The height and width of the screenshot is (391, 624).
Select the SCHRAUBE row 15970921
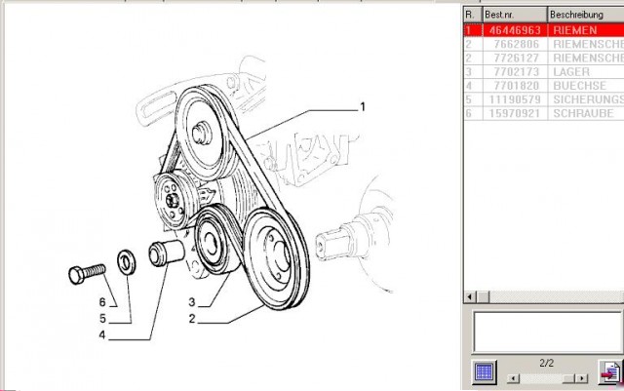pyautogui.click(x=541, y=113)
